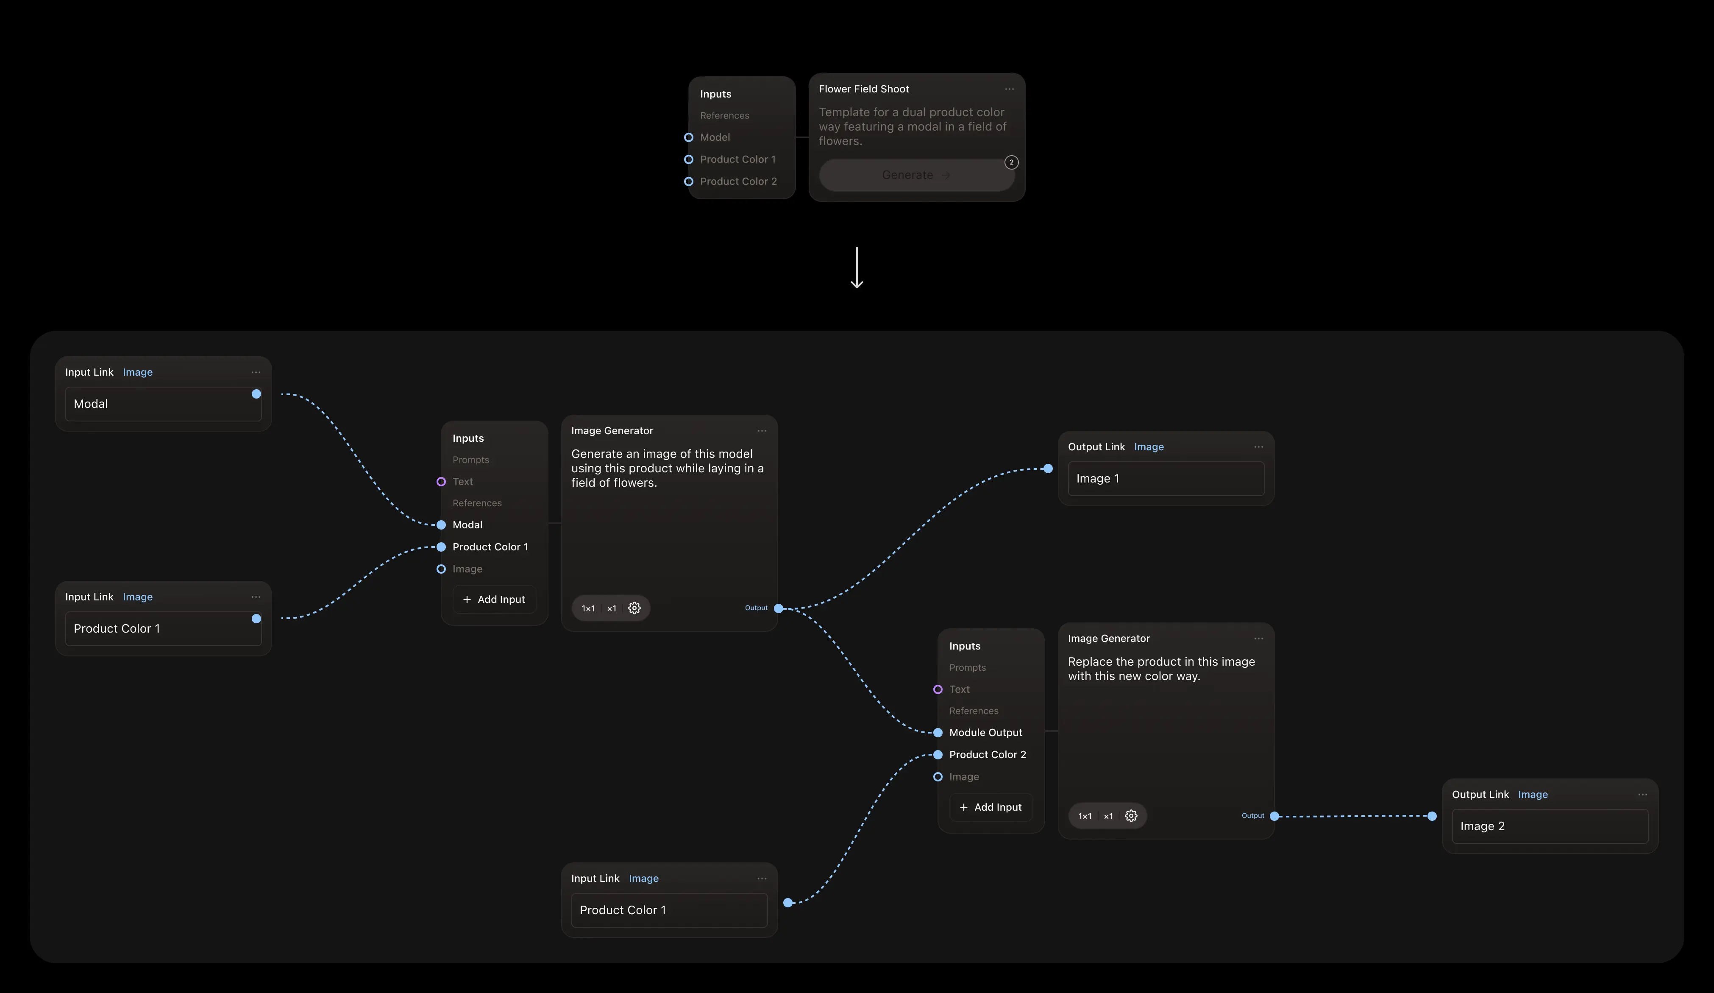The width and height of the screenshot is (1714, 993).
Task: Open settings gear on the flowers Image Generator
Action: click(634, 608)
